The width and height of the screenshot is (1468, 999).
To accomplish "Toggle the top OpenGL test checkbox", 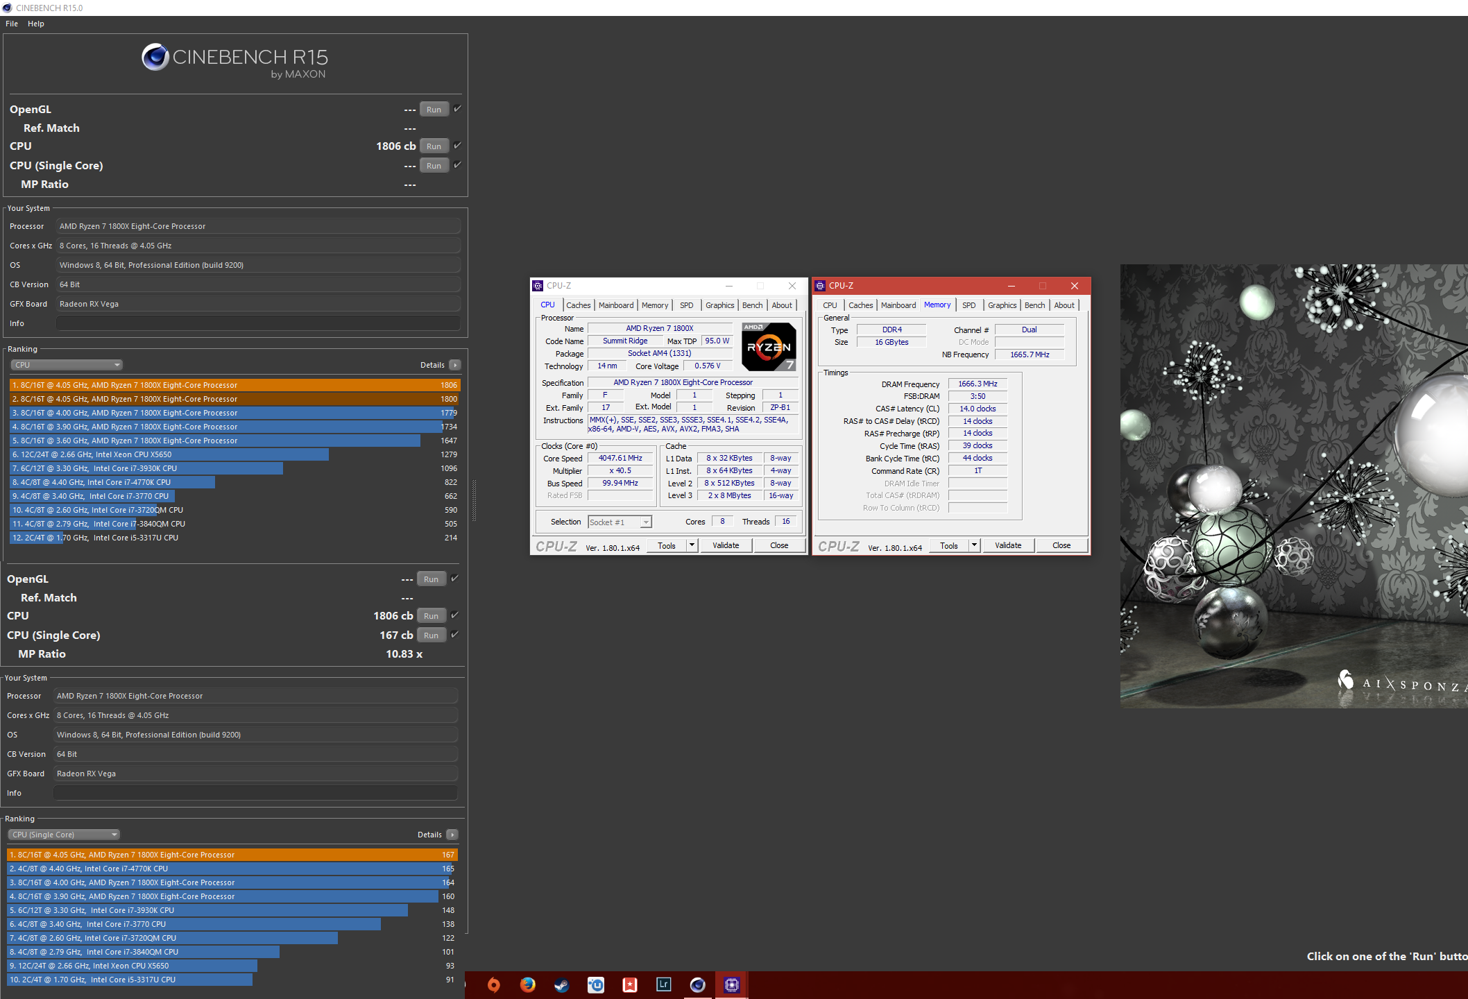I will tap(457, 109).
